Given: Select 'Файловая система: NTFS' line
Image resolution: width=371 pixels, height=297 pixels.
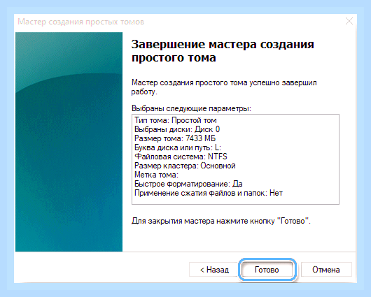Looking at the screenshot, I should tap(181, 157).
